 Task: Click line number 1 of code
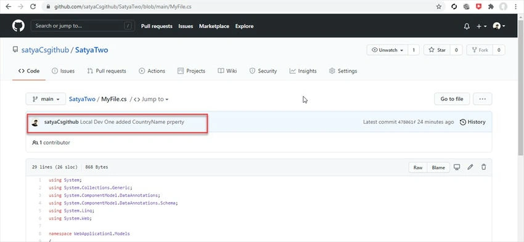pos(40,180)
